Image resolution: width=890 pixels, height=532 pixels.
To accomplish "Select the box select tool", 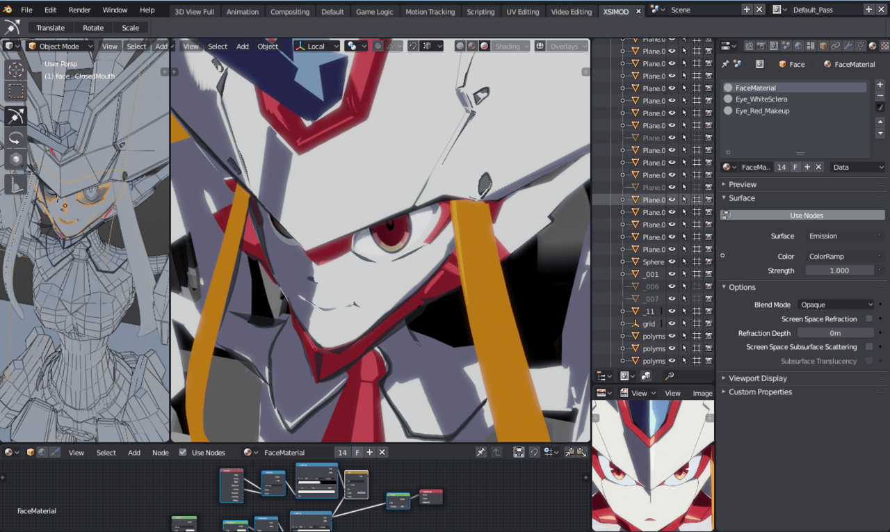I will click(15, 91).
